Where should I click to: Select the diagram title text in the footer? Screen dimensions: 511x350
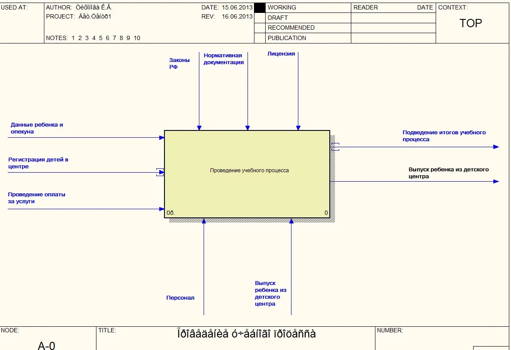(246, 334)
